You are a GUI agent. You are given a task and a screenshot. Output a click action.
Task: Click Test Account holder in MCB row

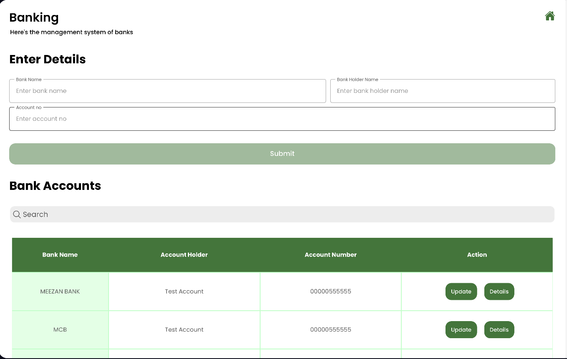(x=184, y=330)
